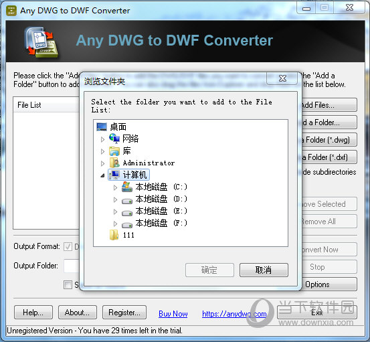Click the Exit button

click(x=317, y=313)
